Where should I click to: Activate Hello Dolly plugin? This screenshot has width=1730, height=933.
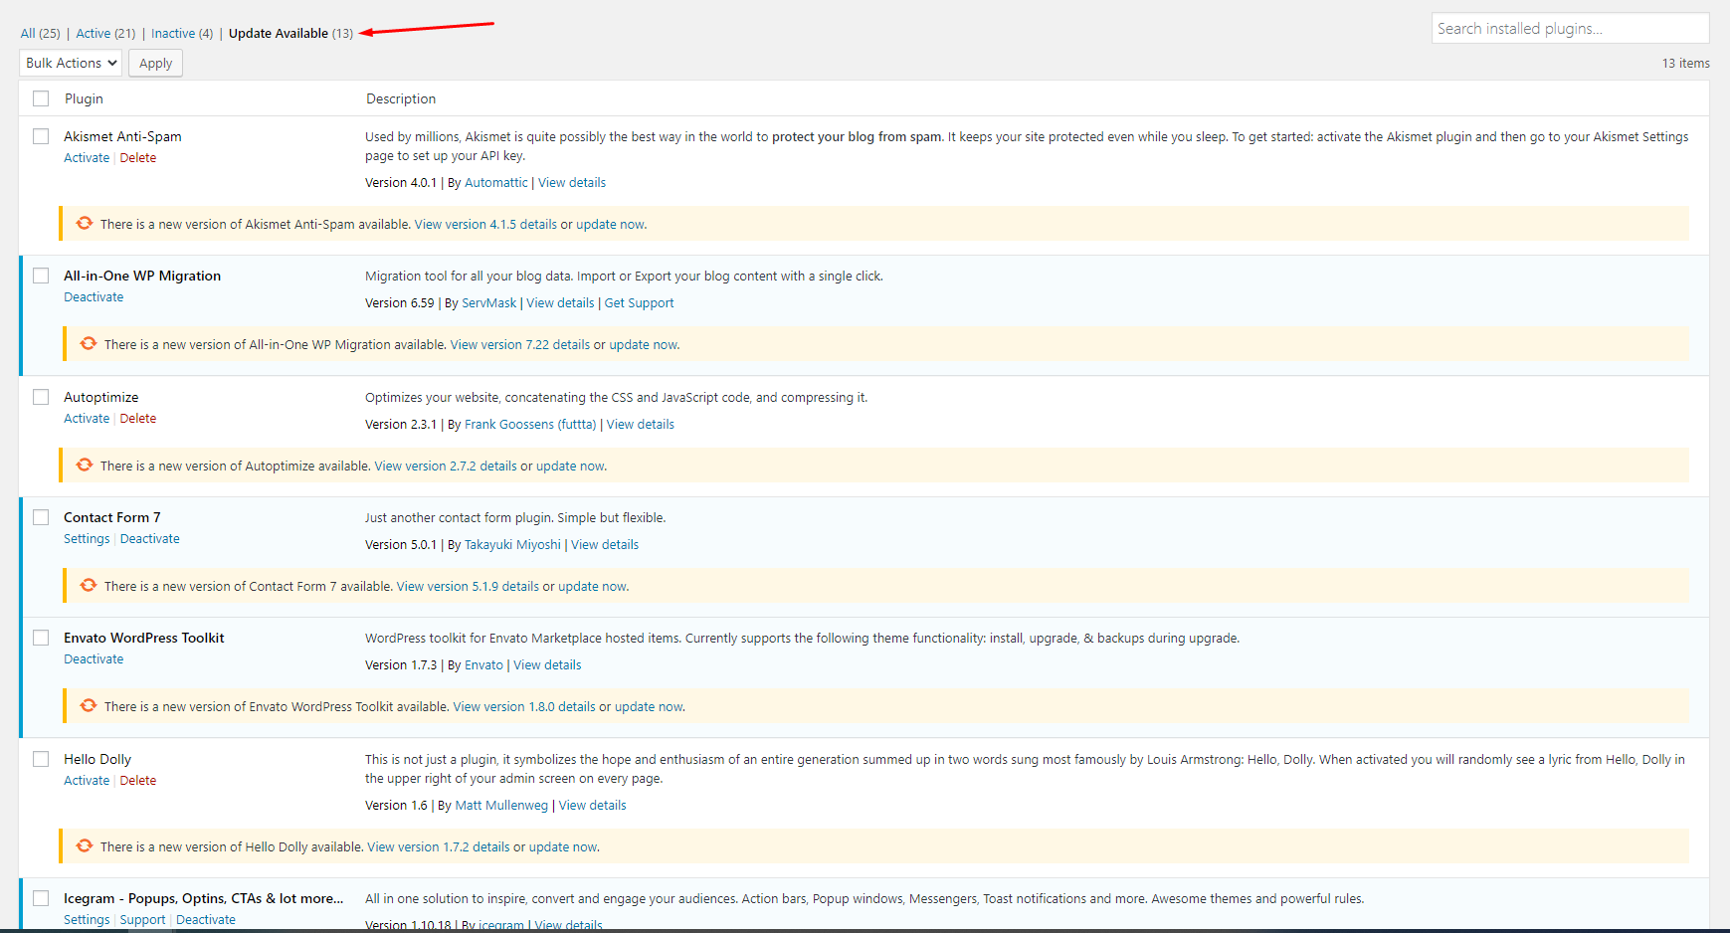click(87, 781)
